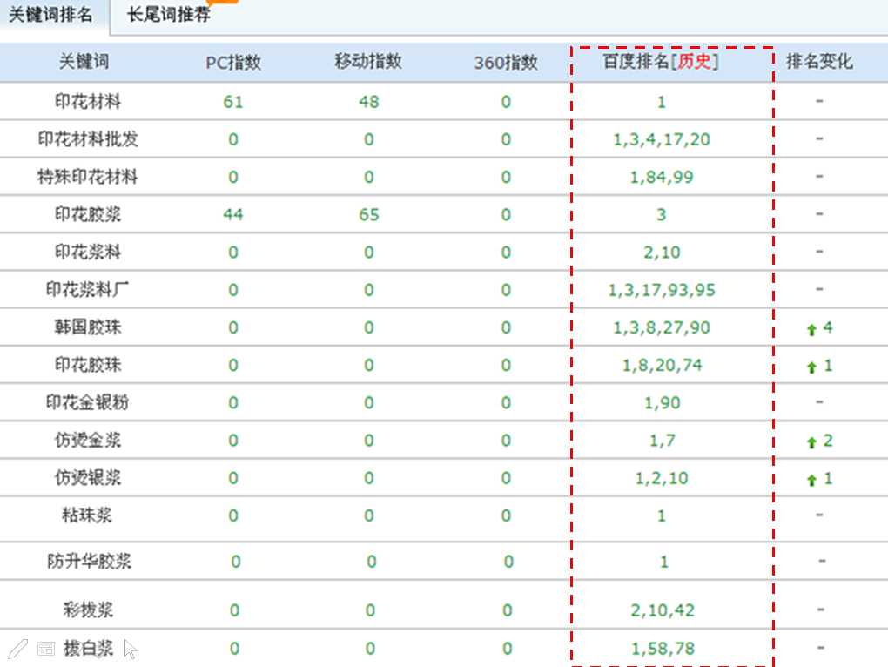Click the green up arrow for 仿瓷银浆

pos(811,479)
